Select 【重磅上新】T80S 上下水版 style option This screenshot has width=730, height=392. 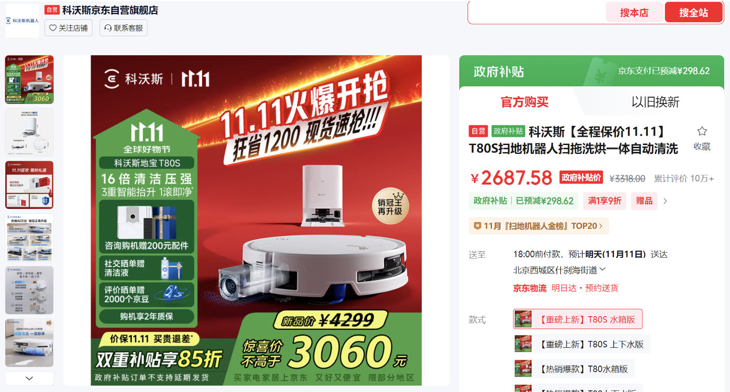[x=582, y=344]
